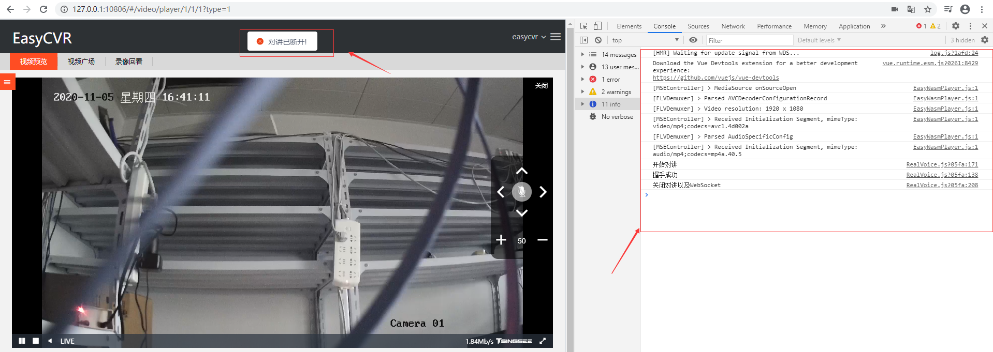Activate DevTools inspect element tool

point(583,26)
